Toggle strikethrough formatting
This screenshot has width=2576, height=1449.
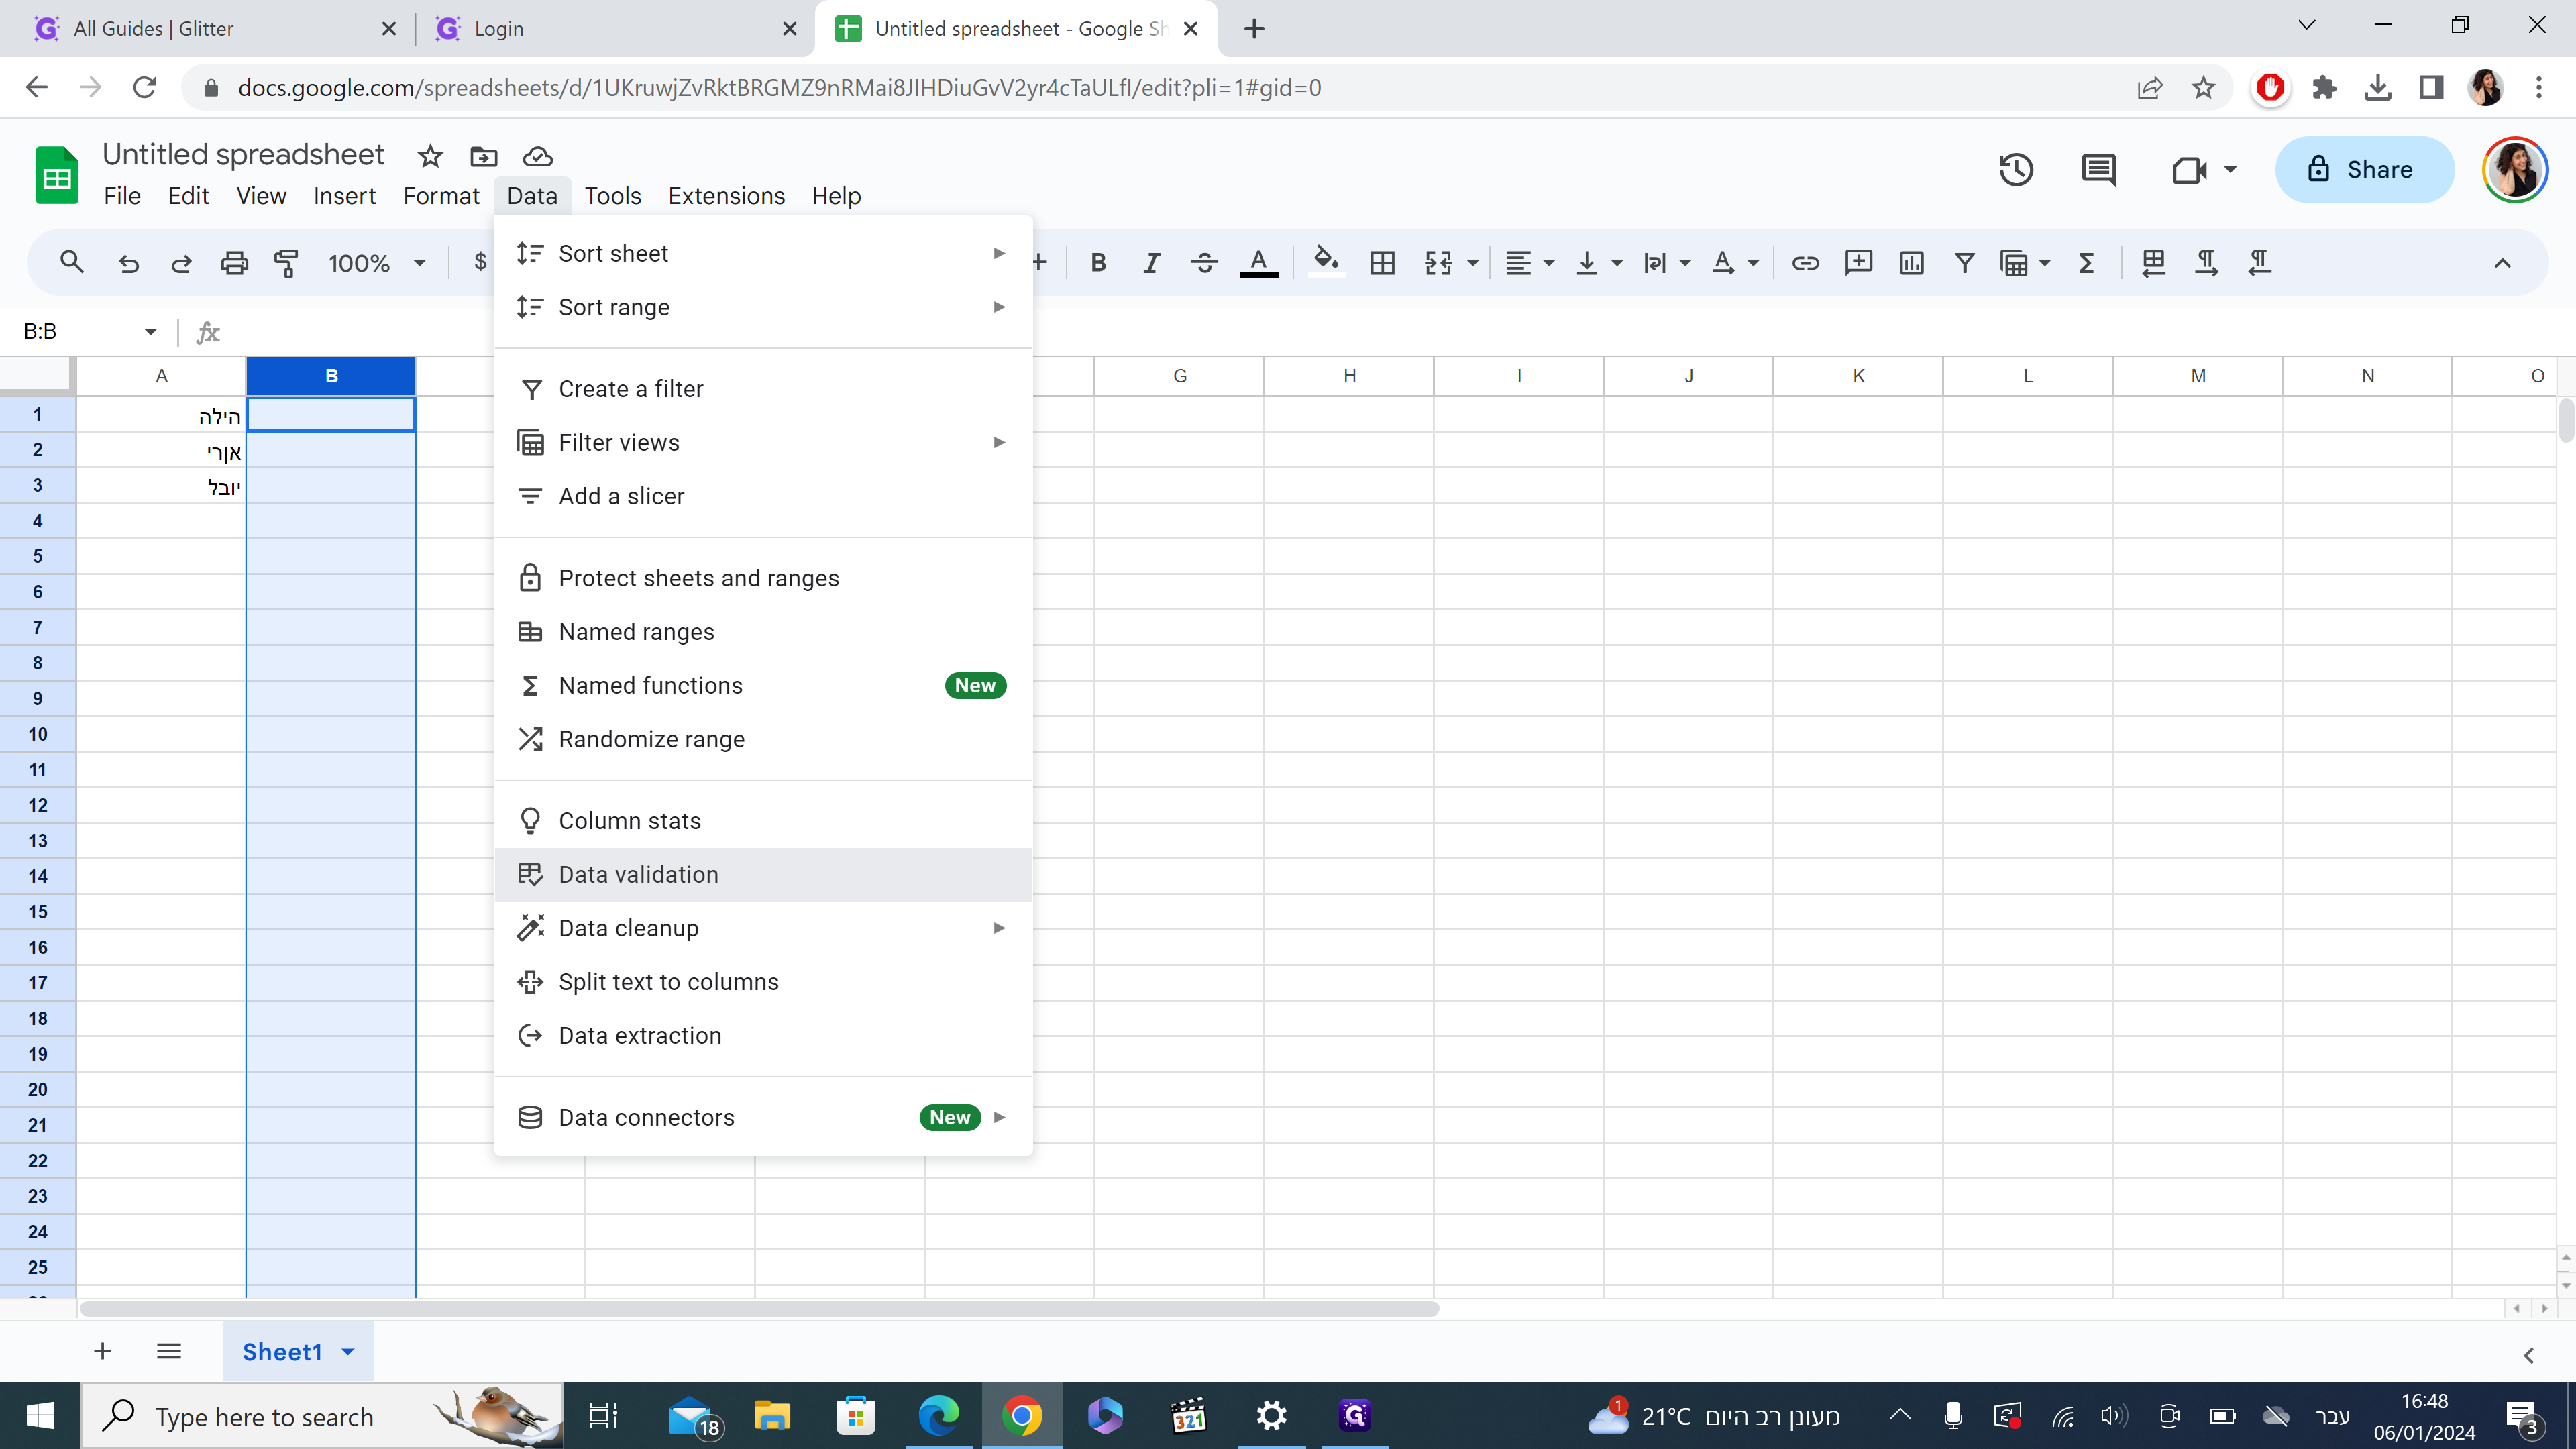coord(1204,263)
